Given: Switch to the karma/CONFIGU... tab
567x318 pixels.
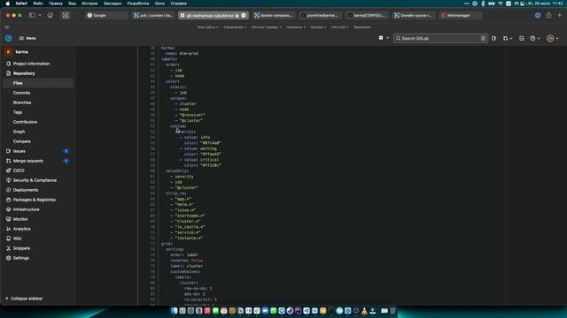Looking at the screenshot, I should pos(366,16).
